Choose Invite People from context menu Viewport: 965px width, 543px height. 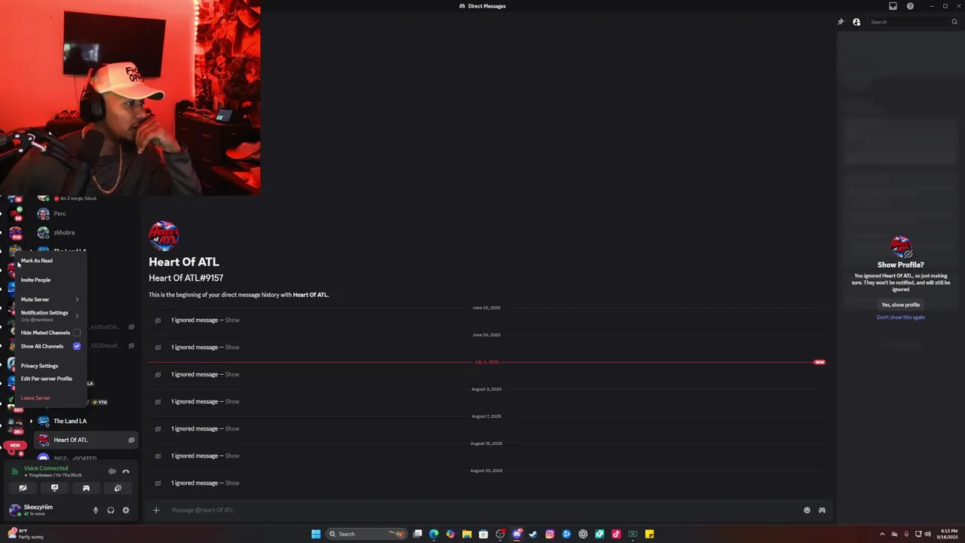pyautogui.click(x=35, y=280)
